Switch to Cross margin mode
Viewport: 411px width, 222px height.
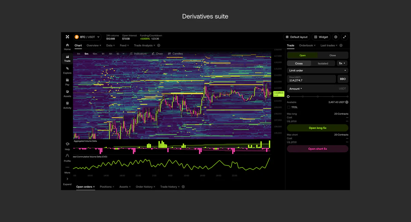point(299,63)
